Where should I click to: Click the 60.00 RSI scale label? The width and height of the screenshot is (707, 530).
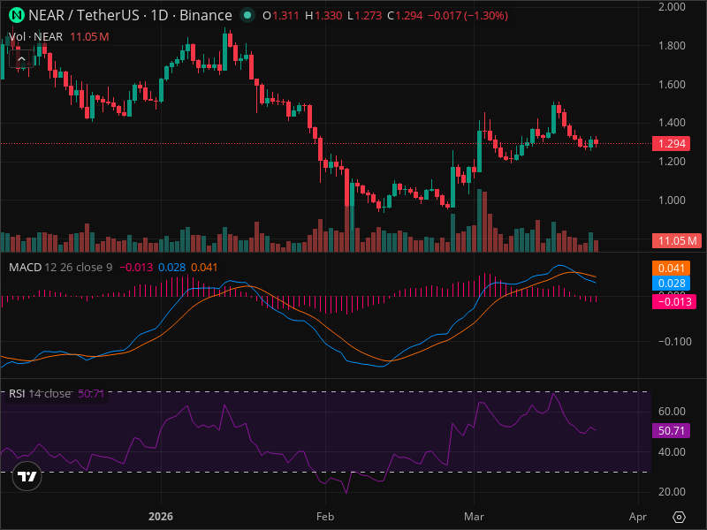[x=672, y=411]
